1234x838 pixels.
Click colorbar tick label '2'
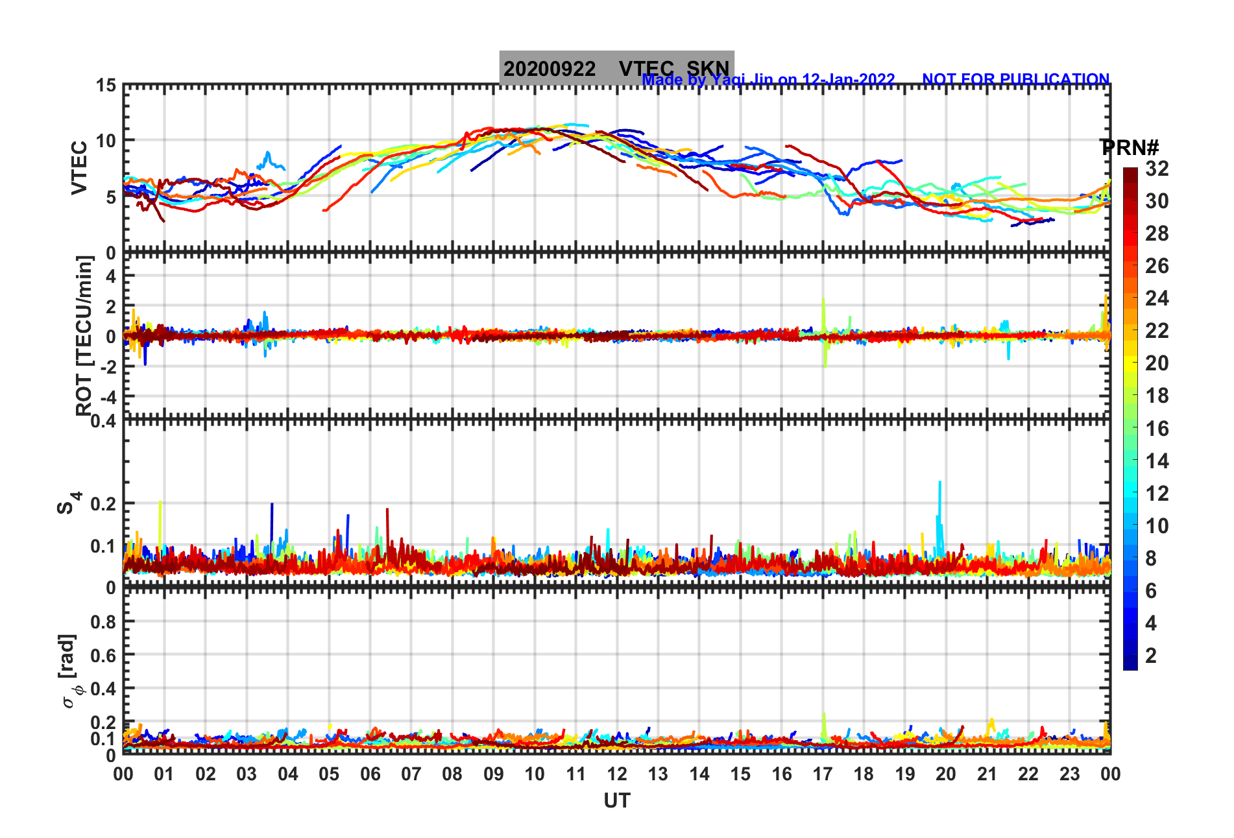tap(1151, 656)
